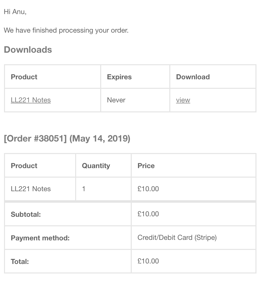
Task: Click the LL221 Notes item price £10.00
Action: pos(148,189)
